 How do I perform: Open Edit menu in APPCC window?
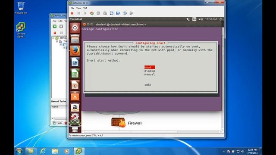pos(60,21)
